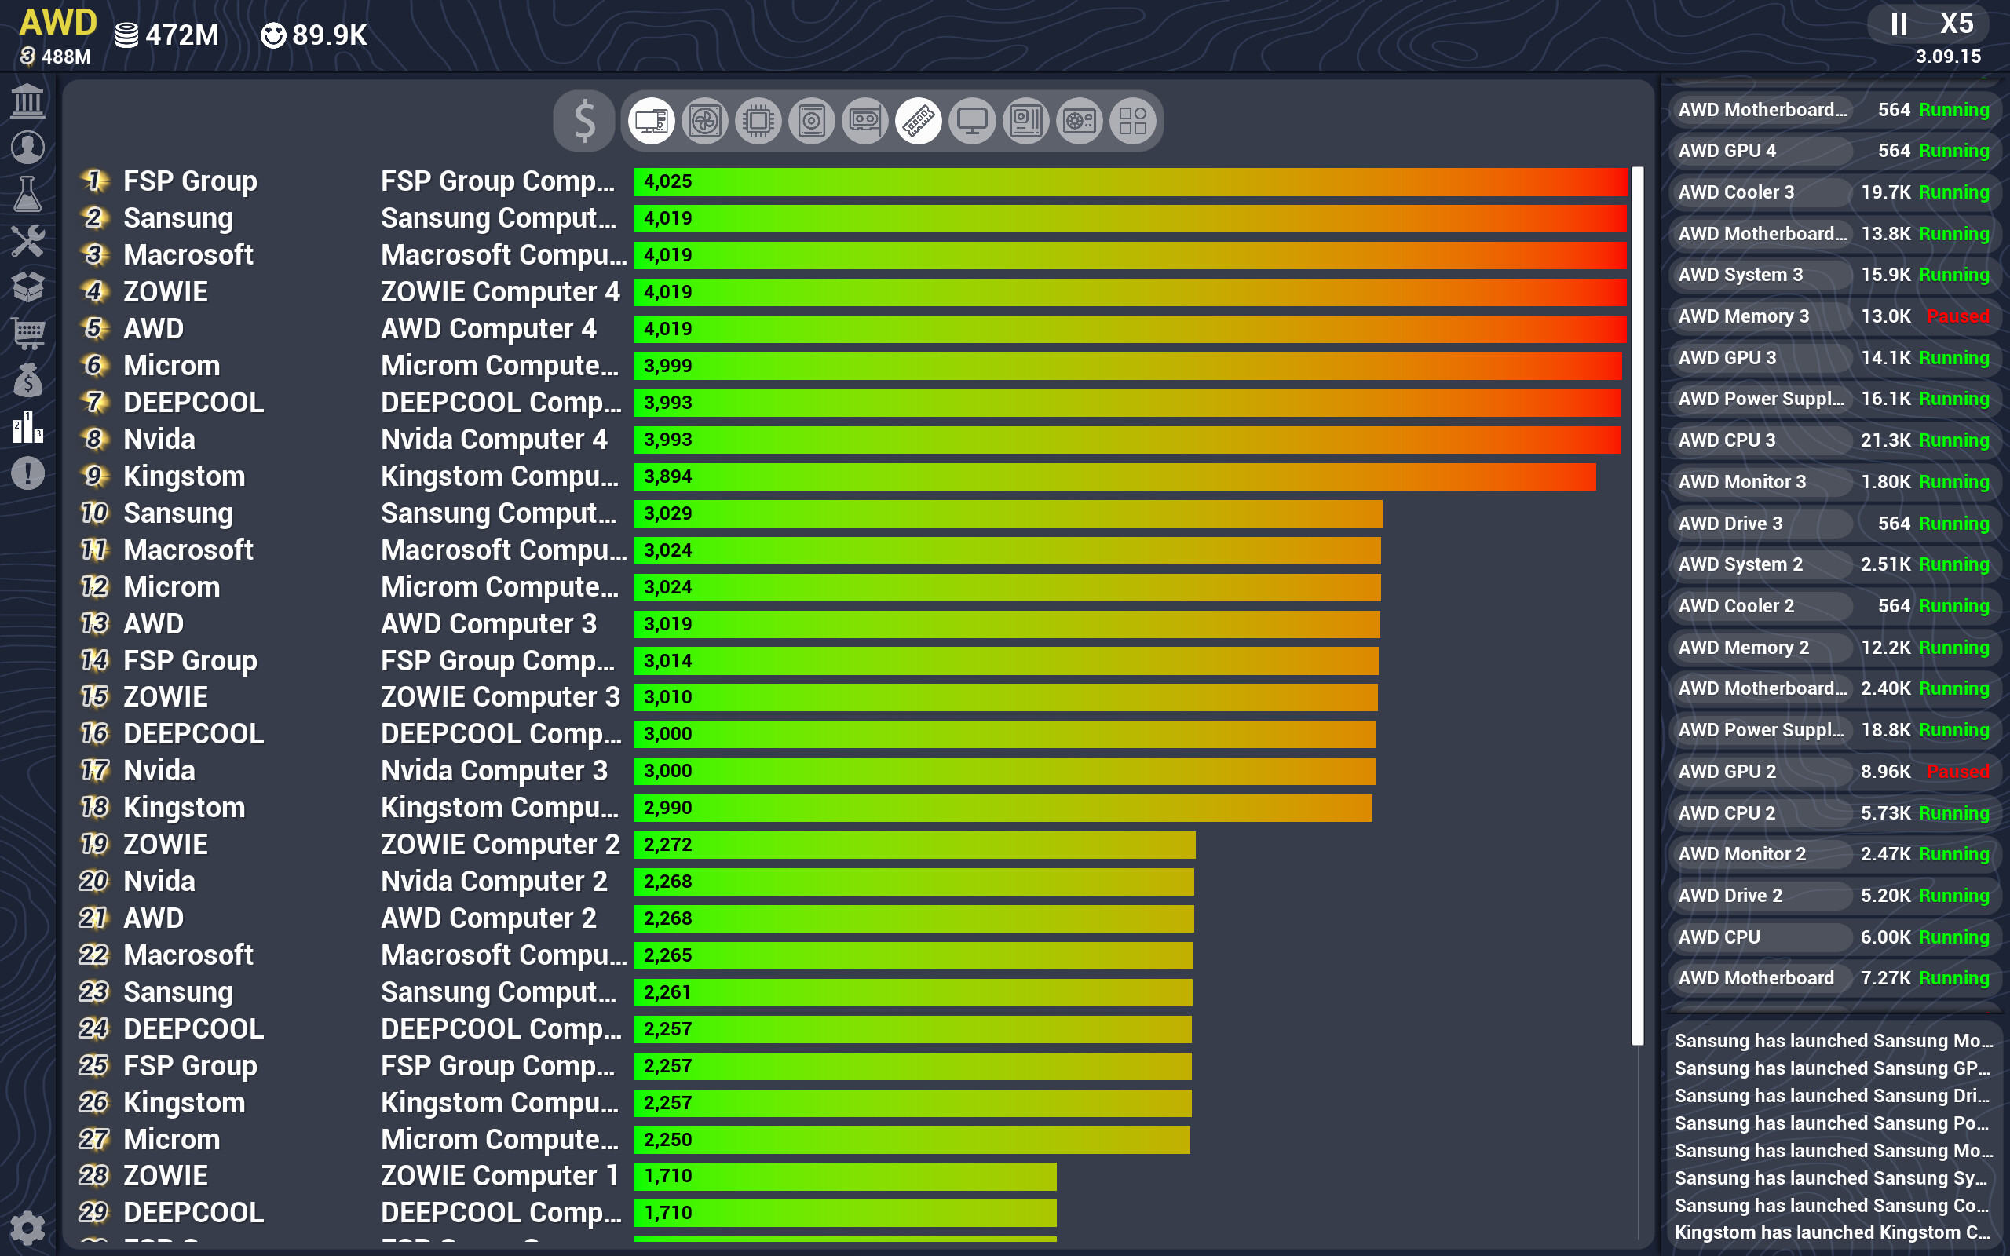Screen dimensions: 2010x1256
Task: Change the X5 game speed
Action: pyautogui.click(x=1956, y=24)
